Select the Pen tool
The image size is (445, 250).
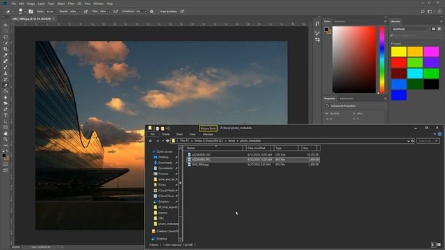[x=6, y=110]
